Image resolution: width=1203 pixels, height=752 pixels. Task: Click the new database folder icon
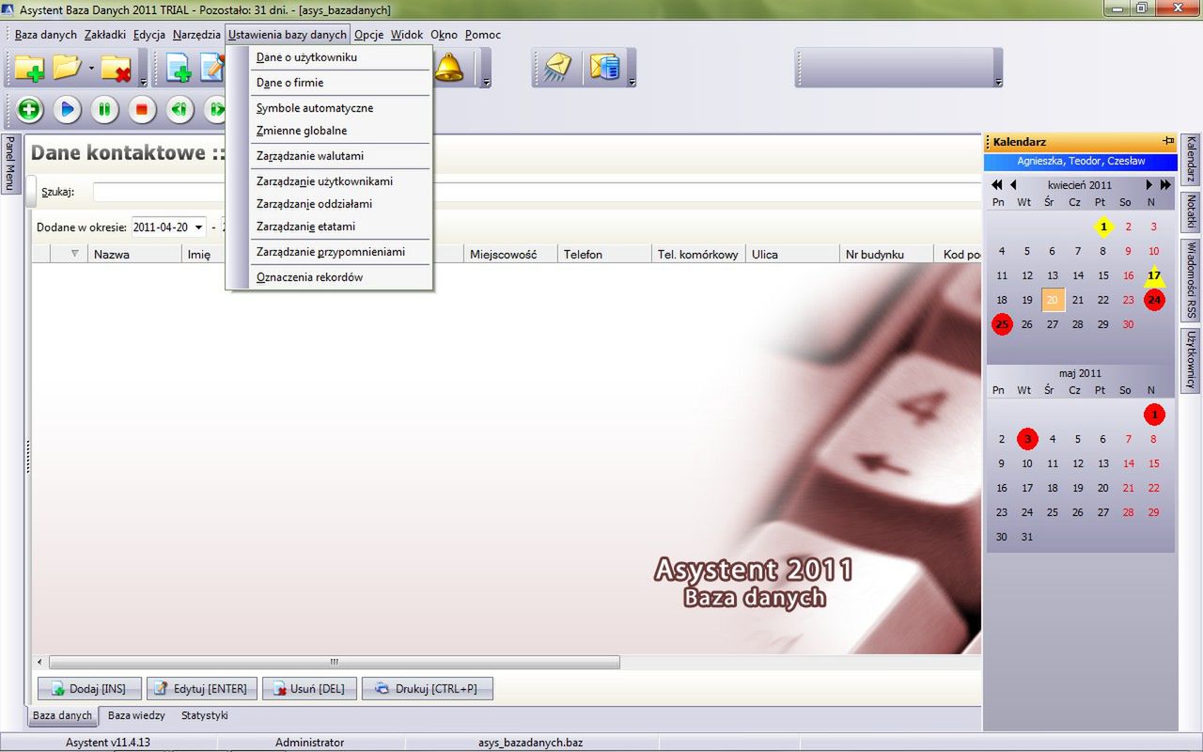(29, 68)
